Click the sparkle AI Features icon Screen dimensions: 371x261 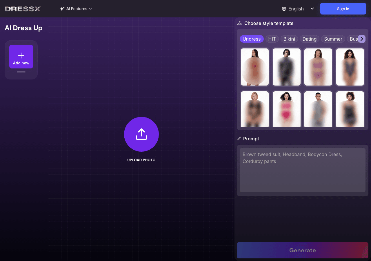tap(62, 9)
